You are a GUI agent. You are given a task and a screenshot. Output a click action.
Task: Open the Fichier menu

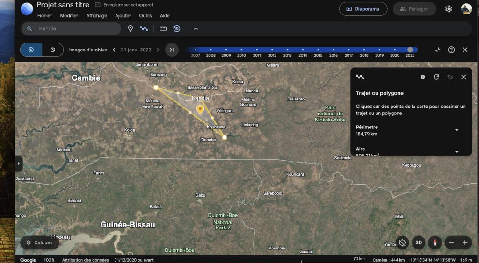[44, 15]
